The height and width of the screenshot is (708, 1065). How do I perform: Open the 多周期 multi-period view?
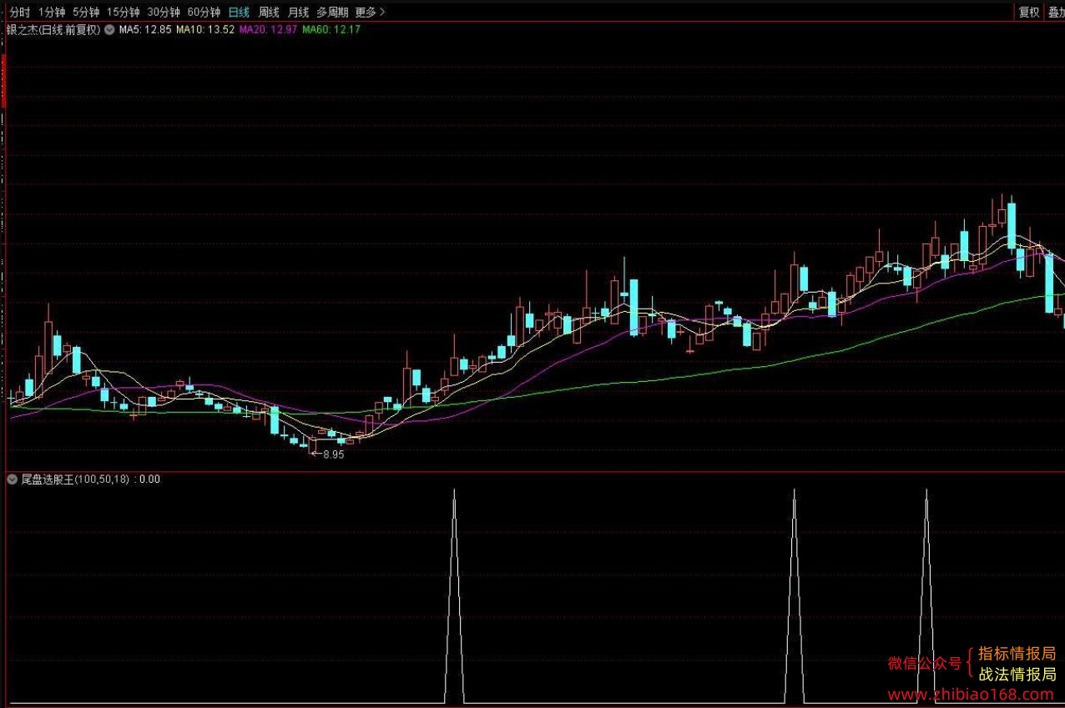[332, 13]
